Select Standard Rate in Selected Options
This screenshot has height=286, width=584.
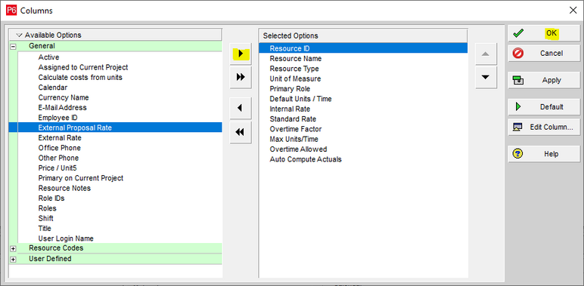pyautogui.click(x=293, y=119)
